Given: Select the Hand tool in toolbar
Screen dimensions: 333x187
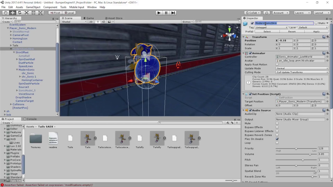Looking at the screenshot, I should click(5, 13).
